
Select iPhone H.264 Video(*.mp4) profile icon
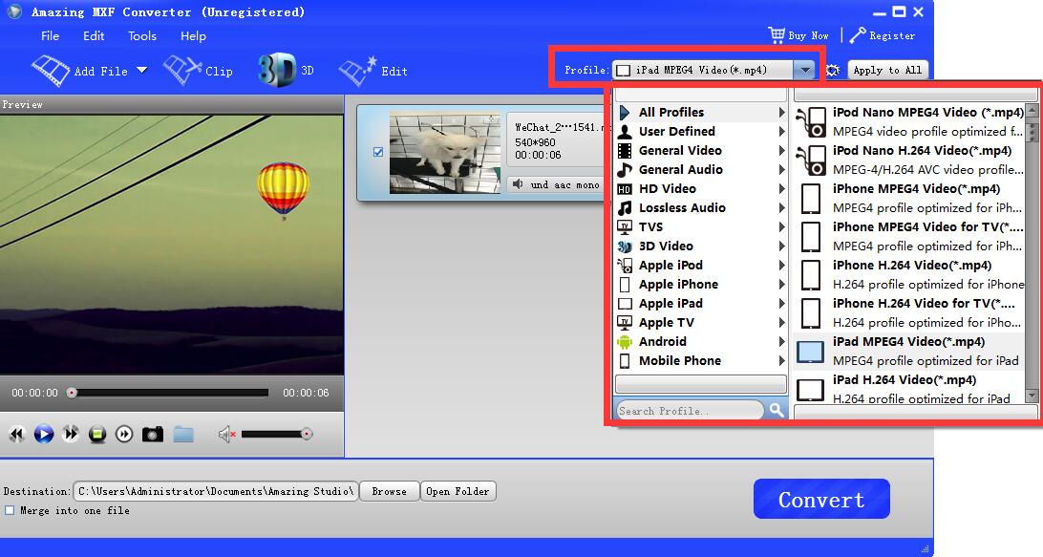click(x=811, y=275)
